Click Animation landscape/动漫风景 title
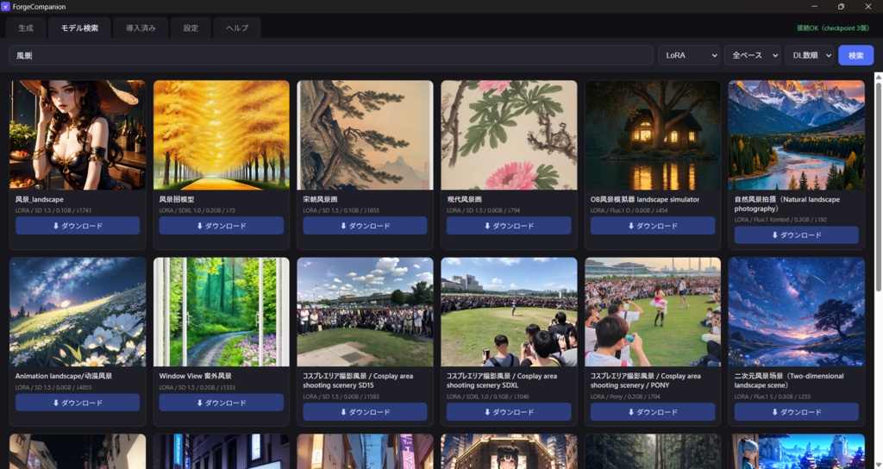 pyautogui.click(x=64, y=376)
